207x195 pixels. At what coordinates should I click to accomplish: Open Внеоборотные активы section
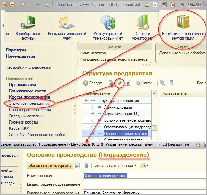coord(28,27)
